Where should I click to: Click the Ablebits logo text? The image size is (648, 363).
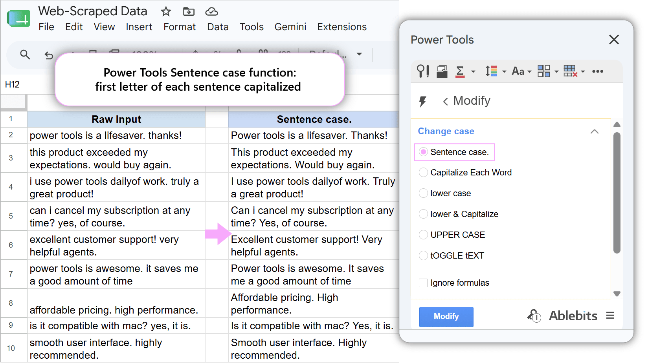573,316
